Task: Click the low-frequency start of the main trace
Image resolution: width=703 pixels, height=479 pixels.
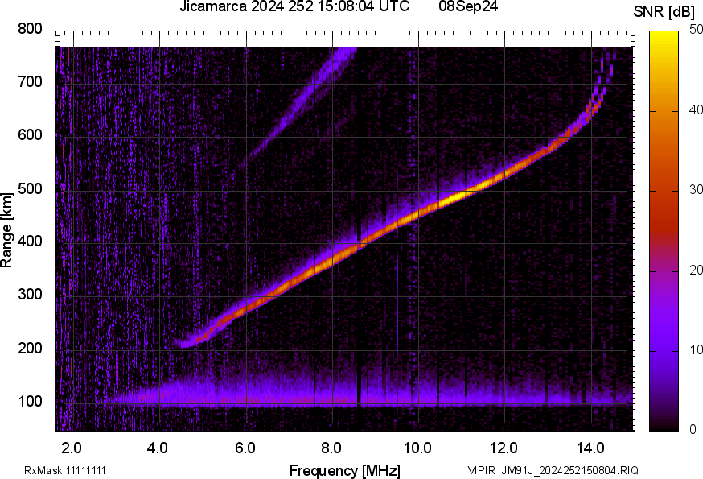Action: tap(187, 344)
